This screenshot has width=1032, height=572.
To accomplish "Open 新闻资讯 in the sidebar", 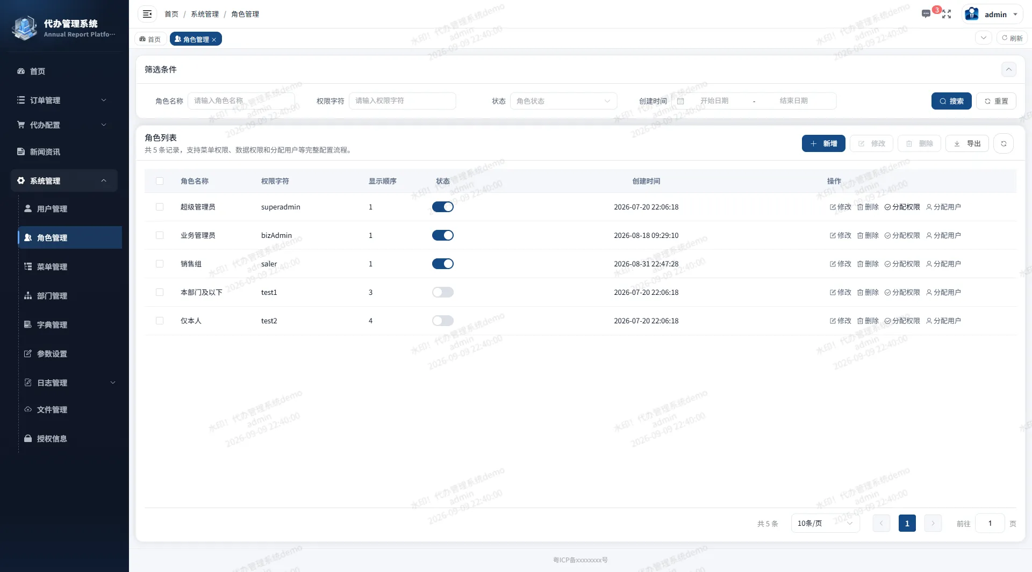I will (x=64, y=152).
